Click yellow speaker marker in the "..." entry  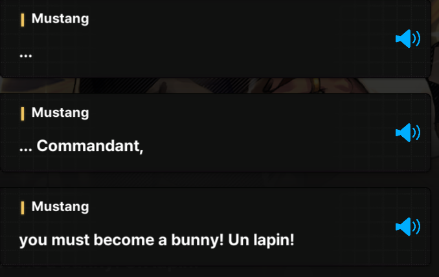click(x=23, y=20)
